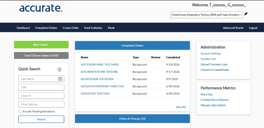Open Location List link
The height and width of the screenshot is (128, 264).
click(208, 59)
